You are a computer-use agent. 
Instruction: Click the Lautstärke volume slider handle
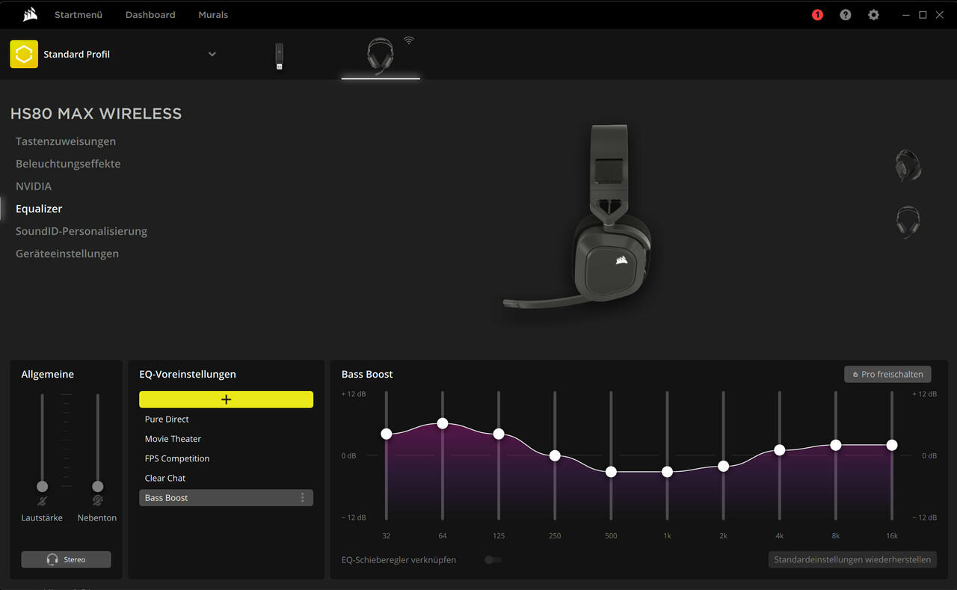click(x=42, y=486)
